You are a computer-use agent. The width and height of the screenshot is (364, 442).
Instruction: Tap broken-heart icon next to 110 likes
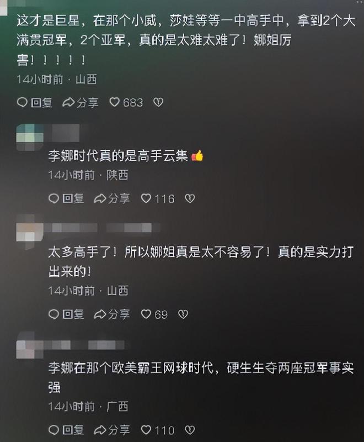[190, 430]
